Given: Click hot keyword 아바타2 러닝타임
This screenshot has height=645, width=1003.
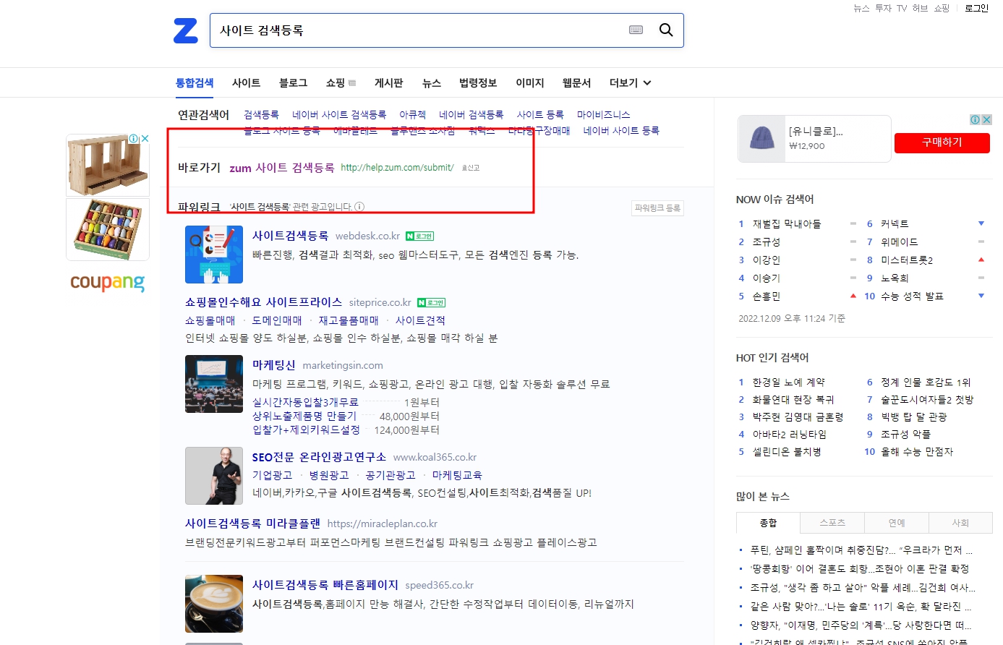Looking at the screenshot, I should pos(790,435).
